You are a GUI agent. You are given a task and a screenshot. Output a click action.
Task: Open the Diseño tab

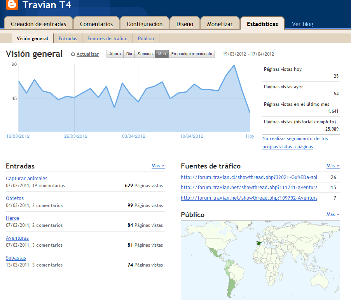point(185,24)
